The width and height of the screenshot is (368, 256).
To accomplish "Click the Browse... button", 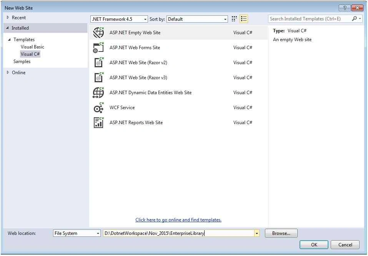I will [281, 233].
